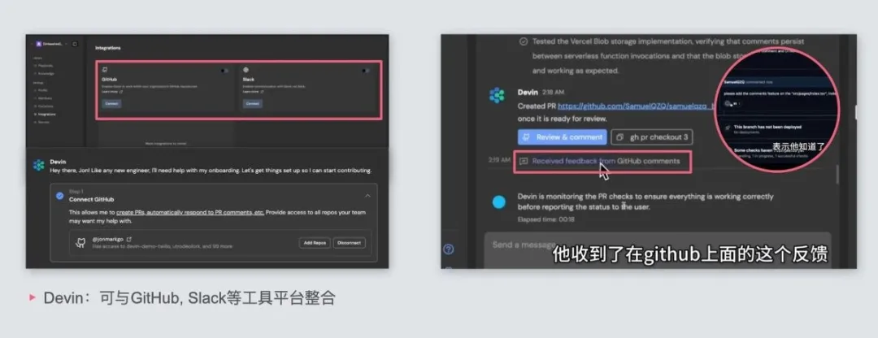This screenshot has width=878, height=338.
Task: Open Members in the settings sidebar
Action: [44, 97]
